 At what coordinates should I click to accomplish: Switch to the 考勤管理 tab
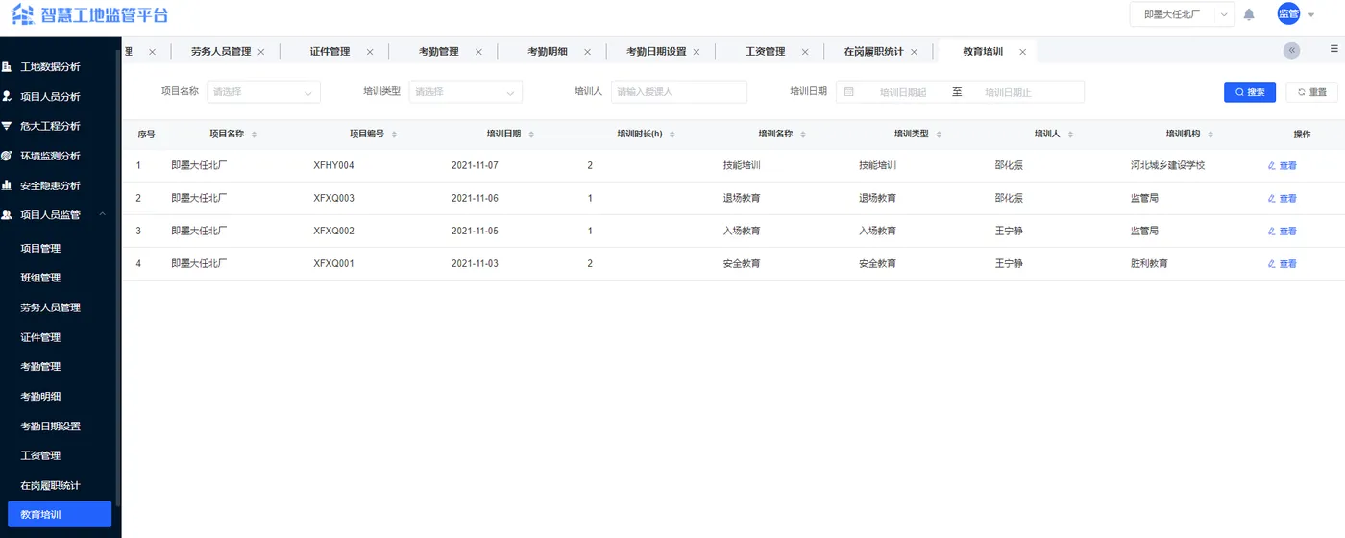(x=438, y=52)
